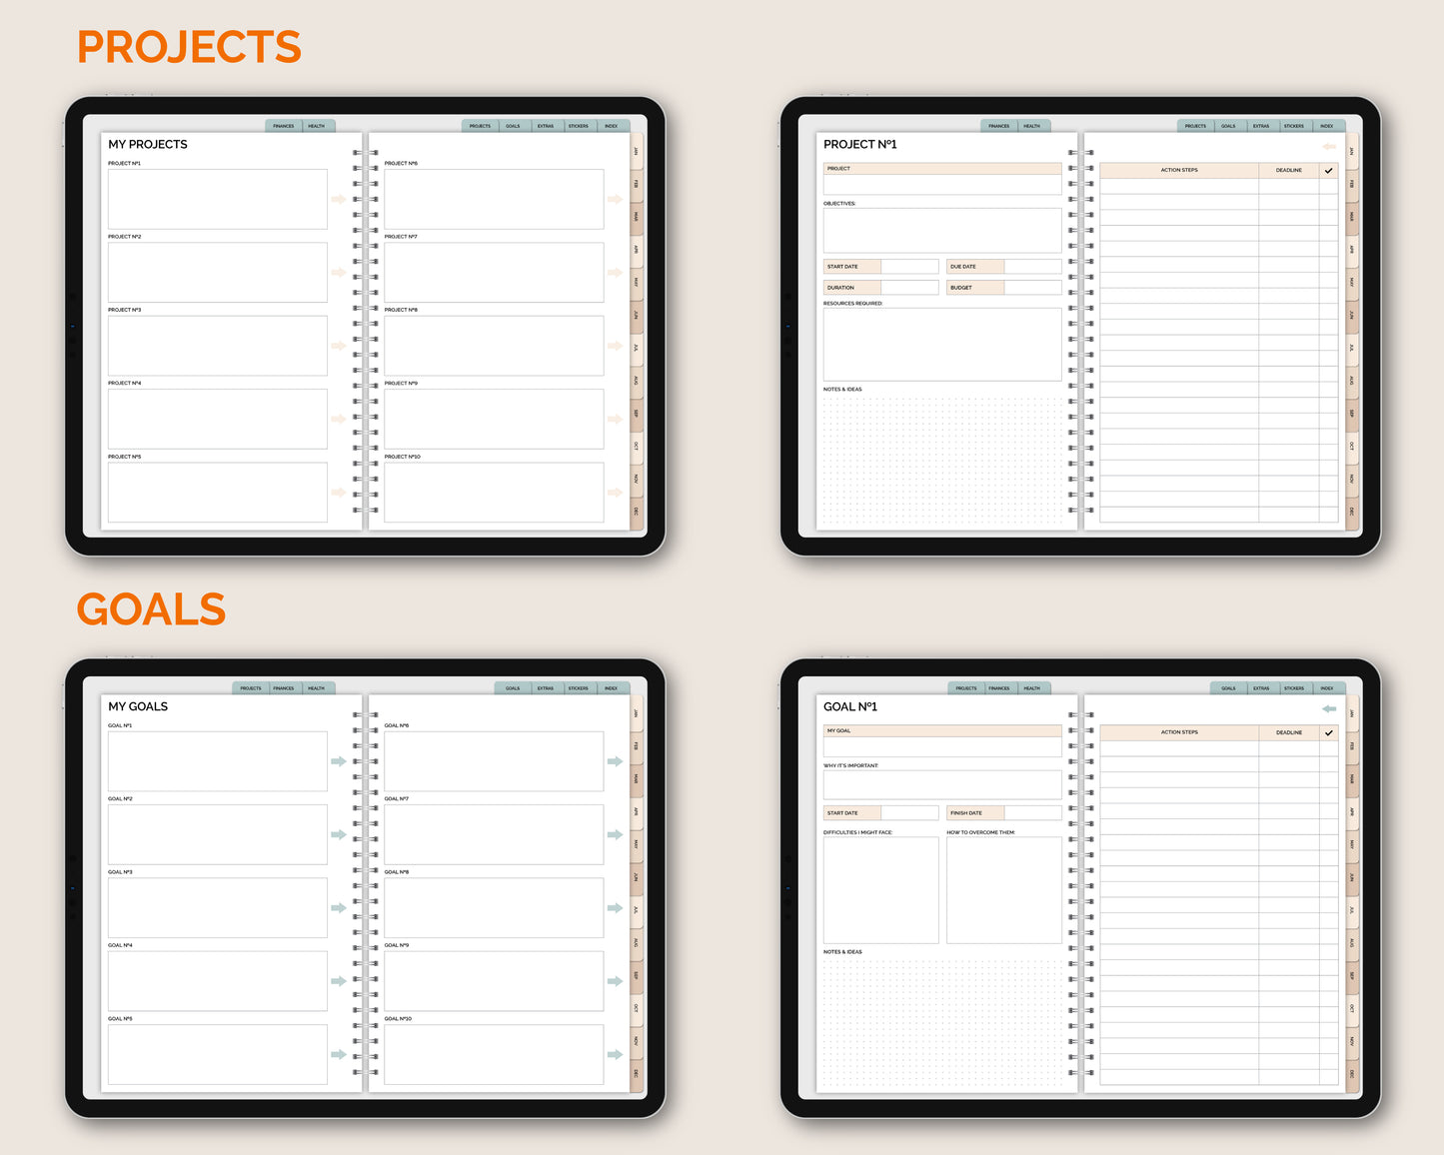1444x1155 pixels.
Task: Open the Finances tab on My Projects page
Action: point(284,126)
